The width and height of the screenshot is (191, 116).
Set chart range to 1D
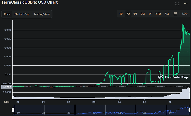[x=121, y=14]
